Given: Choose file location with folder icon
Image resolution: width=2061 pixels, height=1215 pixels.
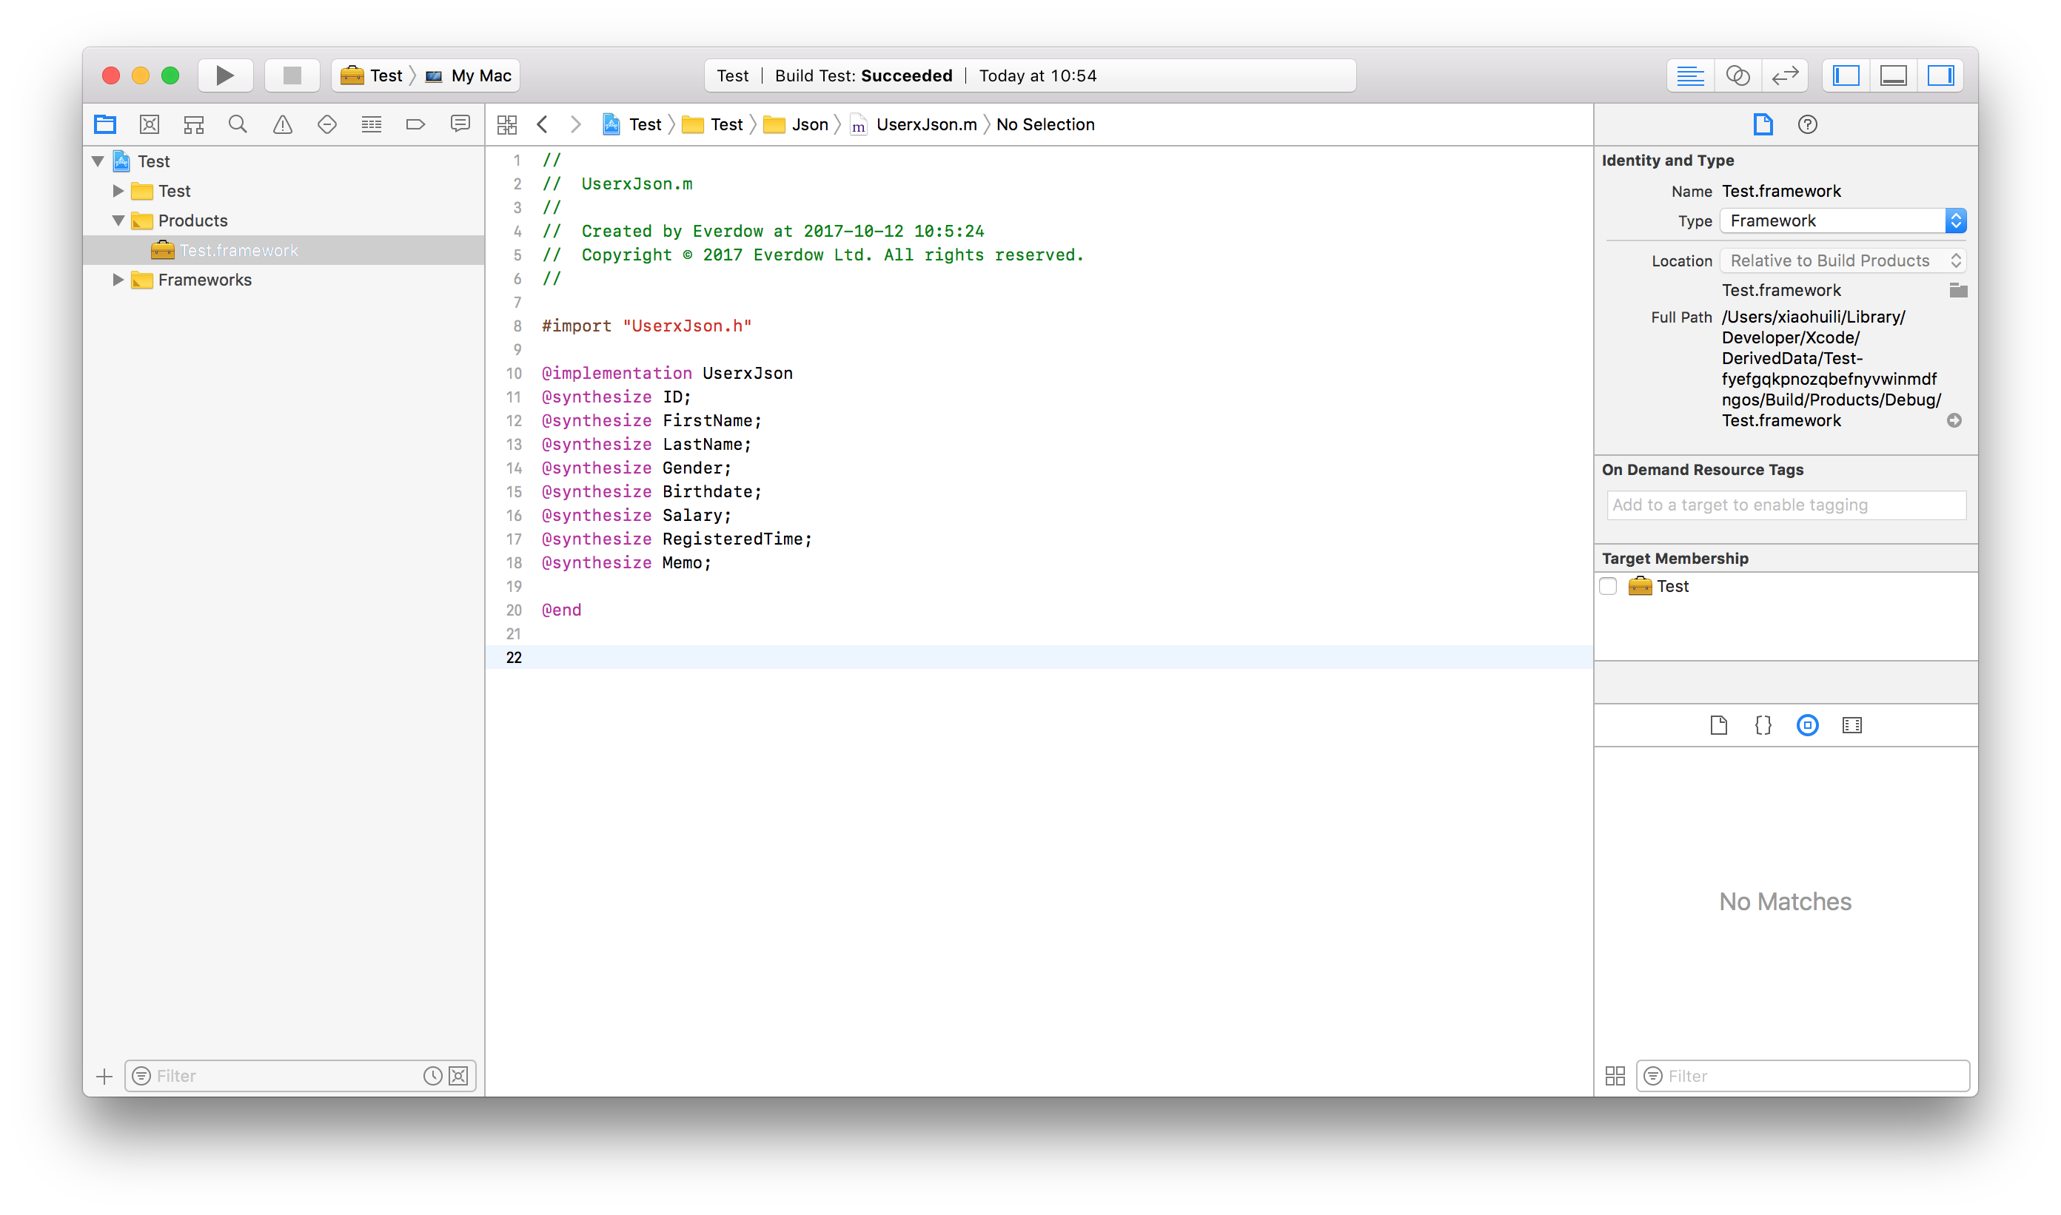Looking at the screenshot, I should pyautogui.click(x=1958, y=290).
